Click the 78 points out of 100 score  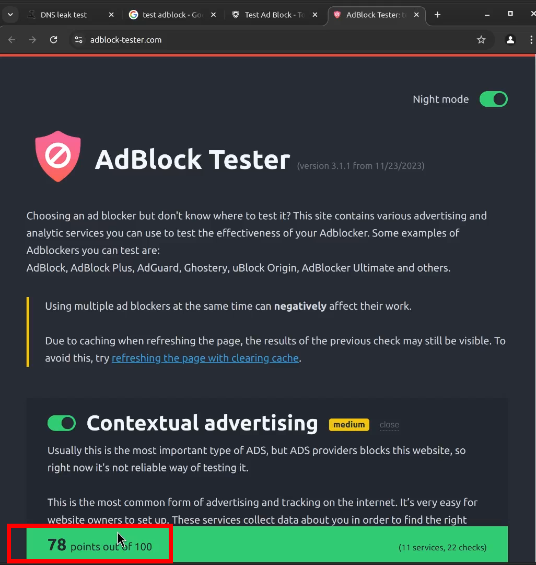(x=100, y=545)
